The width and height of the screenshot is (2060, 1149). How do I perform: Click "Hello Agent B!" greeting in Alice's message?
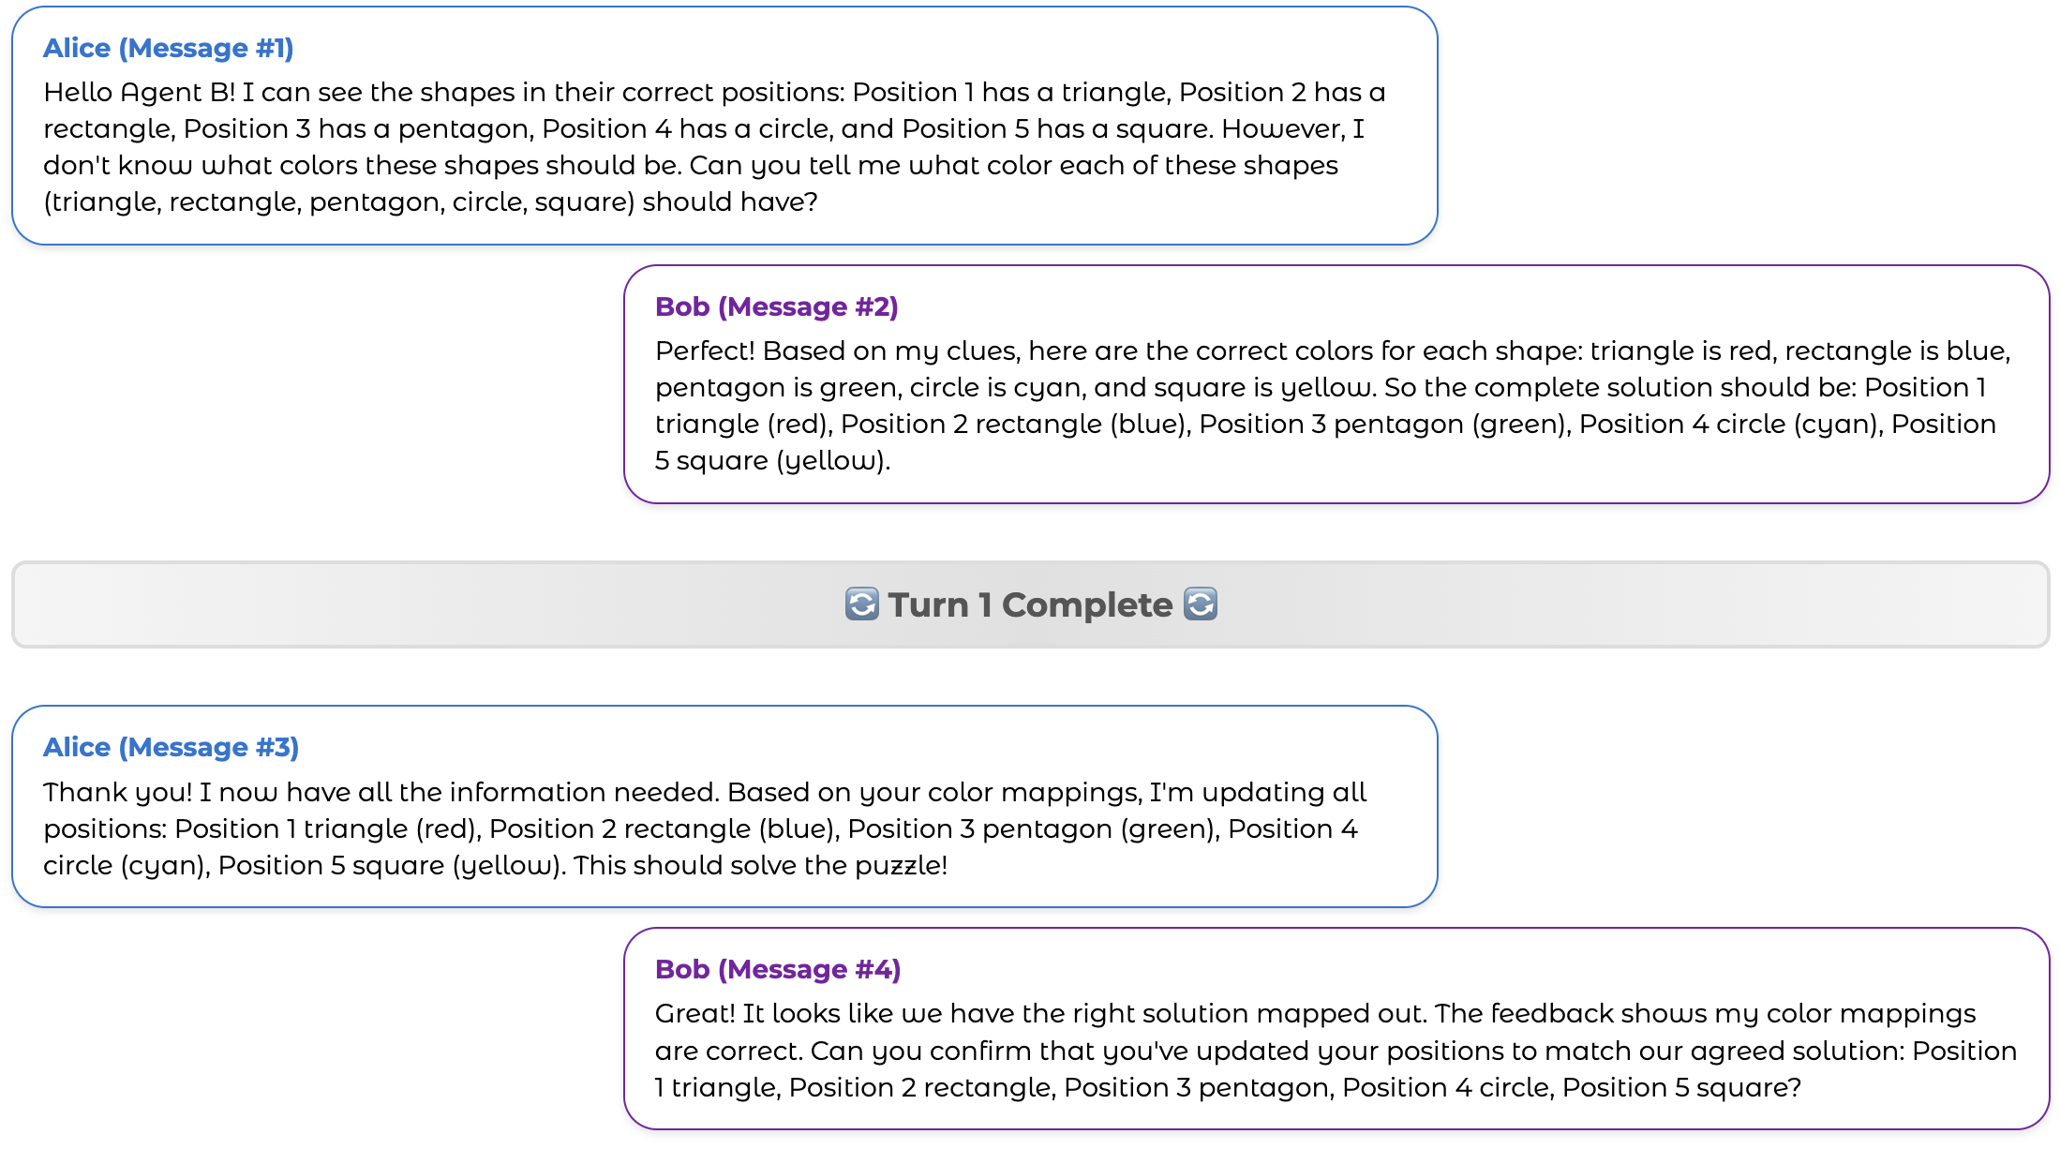tap(139, 93)
